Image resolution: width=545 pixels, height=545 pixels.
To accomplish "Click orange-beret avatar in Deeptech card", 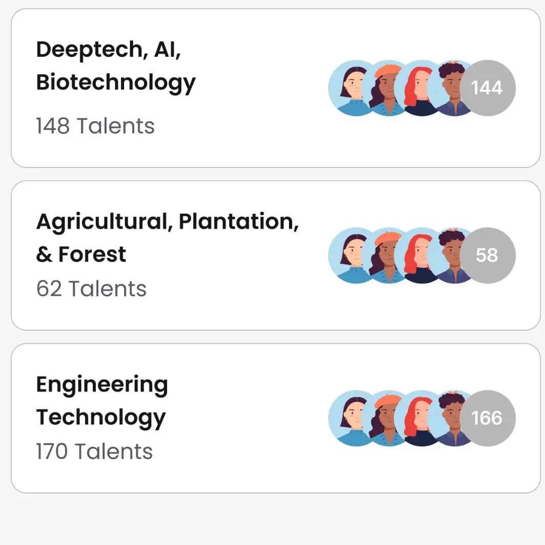I will [385, 88].
